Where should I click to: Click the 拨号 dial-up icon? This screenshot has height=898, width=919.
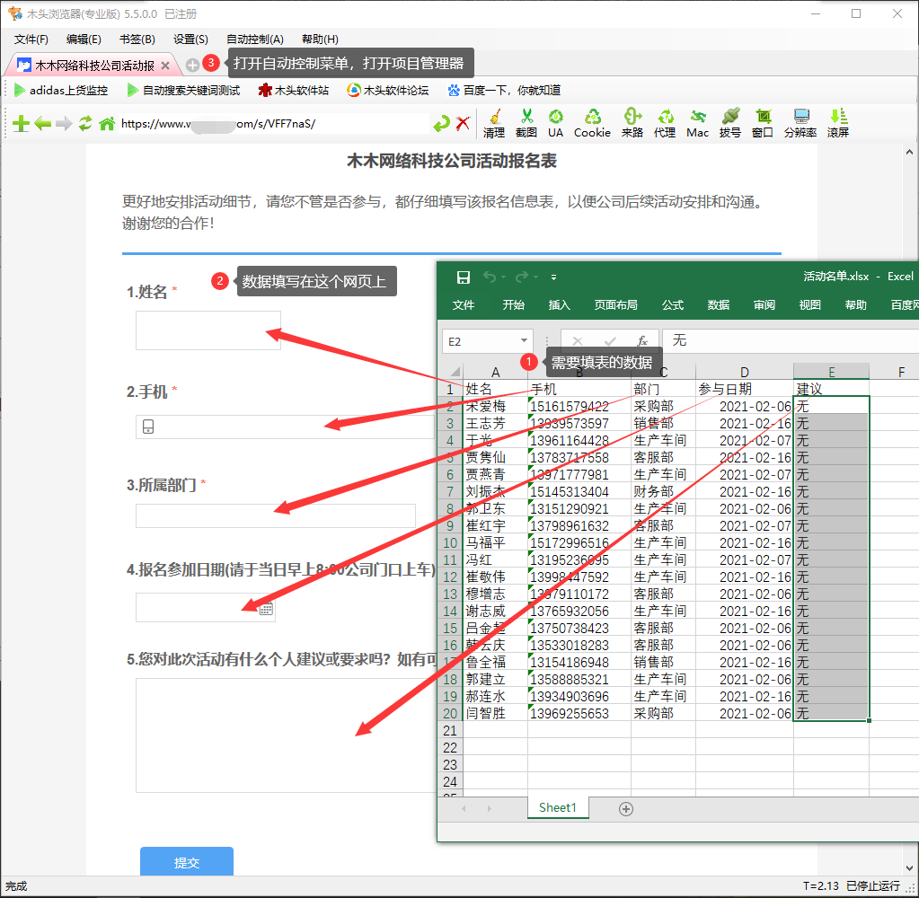click(x=729, y=123)
